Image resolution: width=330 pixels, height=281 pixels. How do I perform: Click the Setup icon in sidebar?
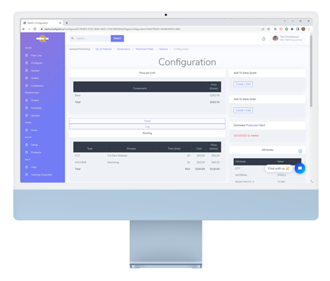coord(26,144)
